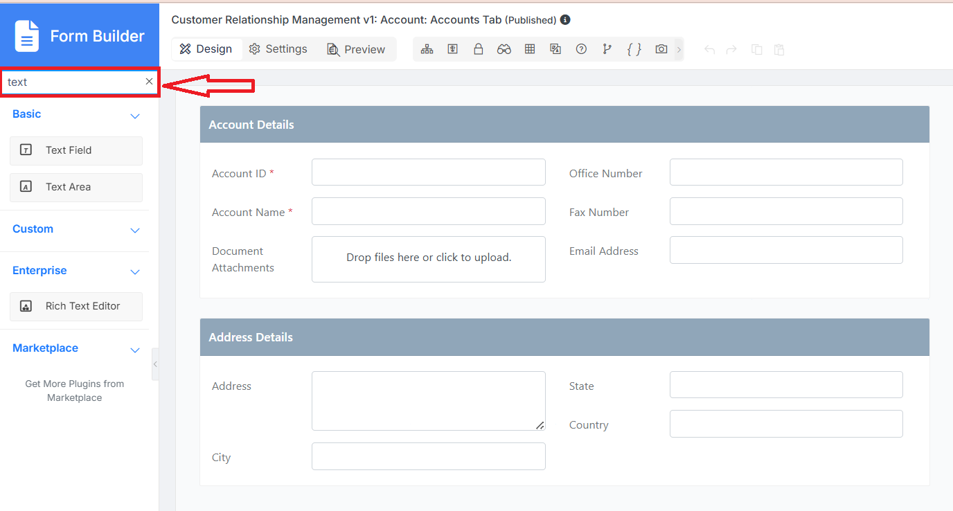Switch to the Settings tab

click(278, 49)
